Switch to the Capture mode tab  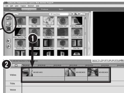click(13, 9)
